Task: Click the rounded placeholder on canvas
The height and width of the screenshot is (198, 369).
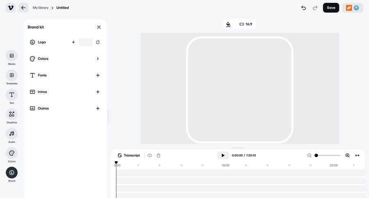Action: point(239,90)
